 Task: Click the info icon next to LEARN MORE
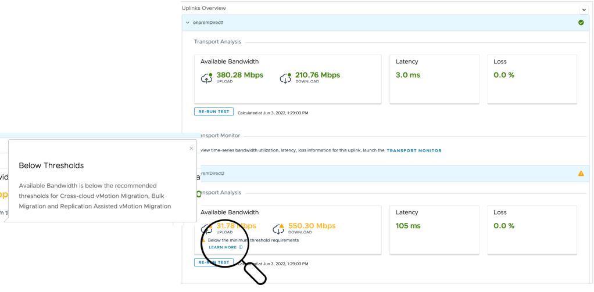pos(241,247)
